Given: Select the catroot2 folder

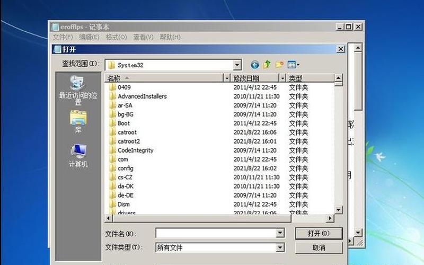Looking at the screenshot, I should pos(125,141).
